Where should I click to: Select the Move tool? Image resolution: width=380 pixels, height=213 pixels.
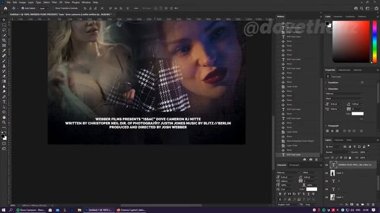[4, 20]
